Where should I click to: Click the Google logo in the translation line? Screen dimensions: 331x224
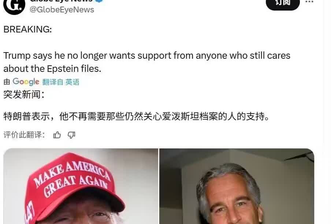(26, 82)
